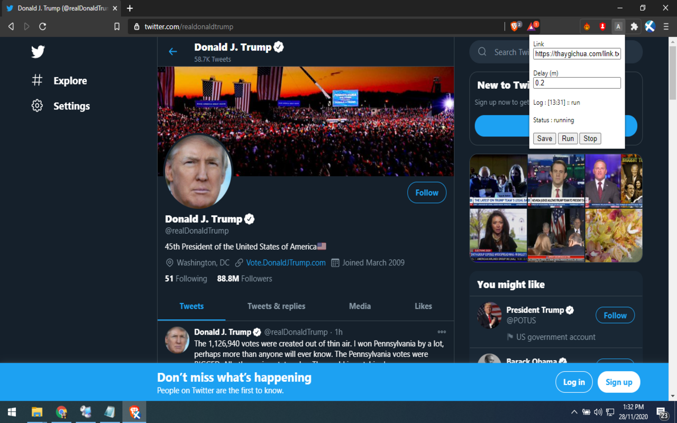Screen dimensions: 677x423
Task: Open the yellow flowers media thumbnail
Action: (614, 235)
